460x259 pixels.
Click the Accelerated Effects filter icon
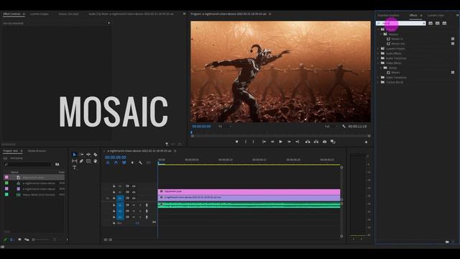click(431, 23)
